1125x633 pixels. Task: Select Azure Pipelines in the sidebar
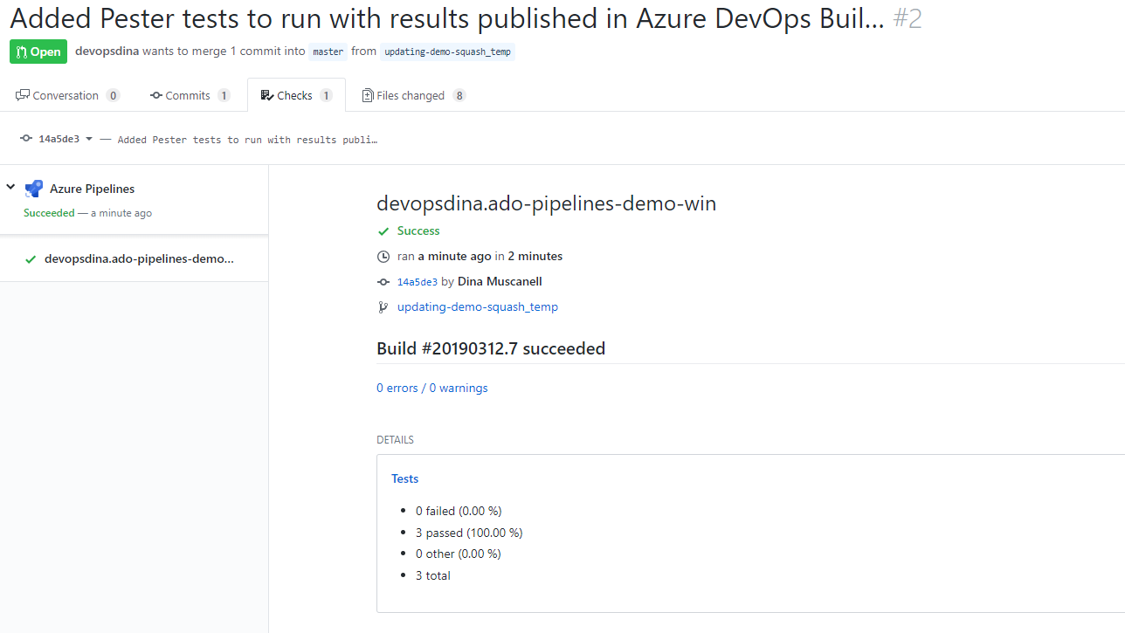pyautogui.click(x=92, y=189)
